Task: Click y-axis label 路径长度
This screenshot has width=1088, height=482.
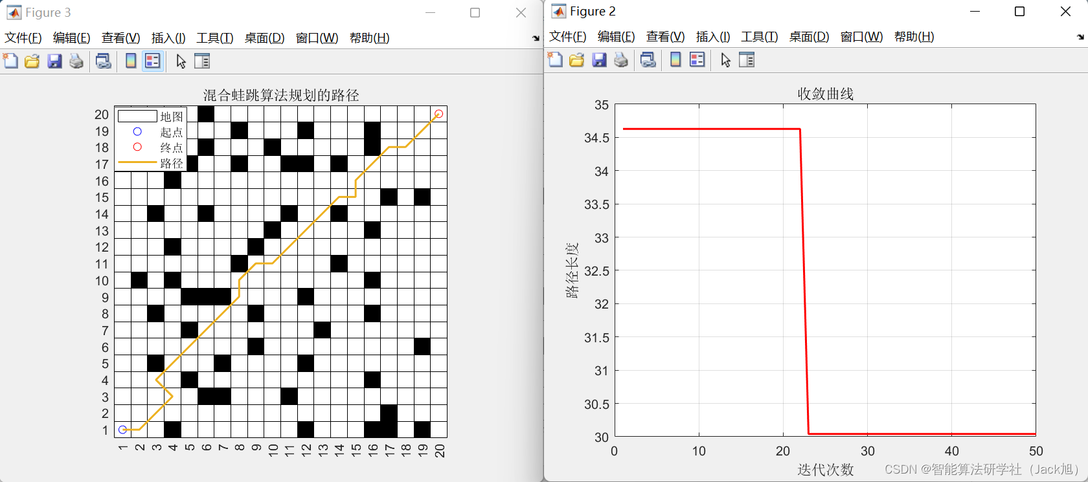Action: [572, 270]
